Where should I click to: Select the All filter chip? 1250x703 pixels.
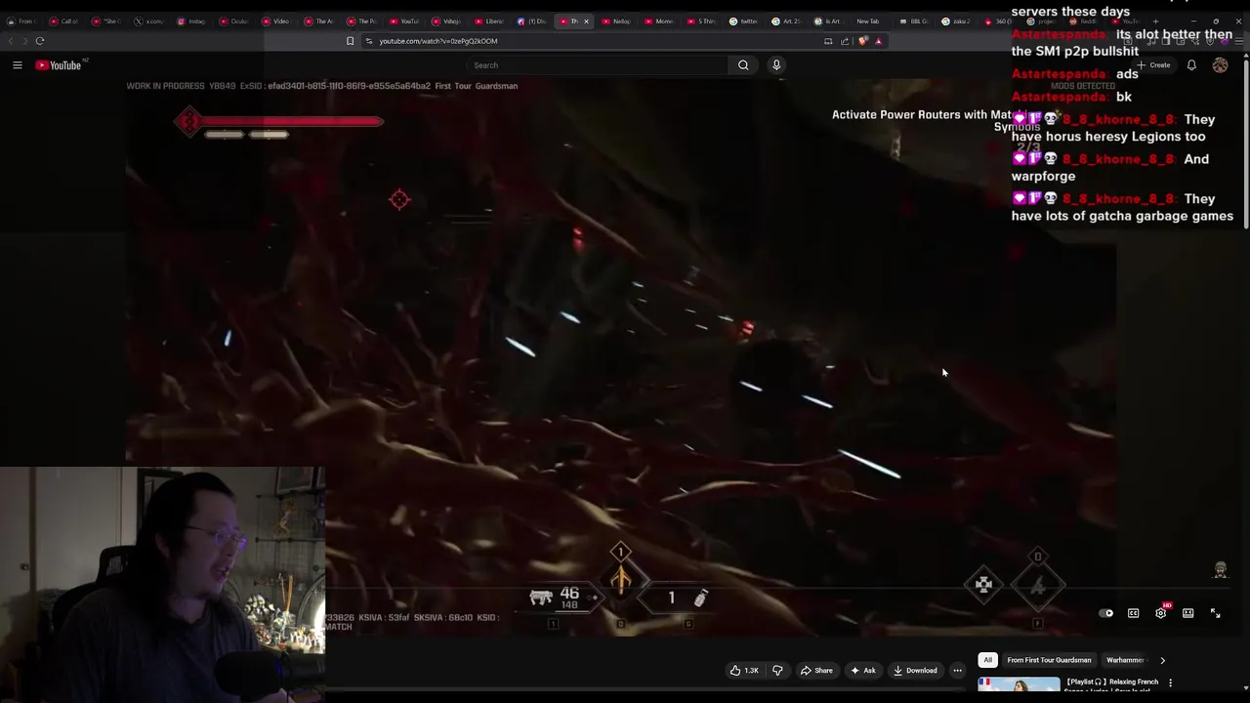[987, 660]
